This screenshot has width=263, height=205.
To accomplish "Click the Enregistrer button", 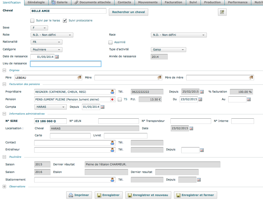I will click(109, 195).
